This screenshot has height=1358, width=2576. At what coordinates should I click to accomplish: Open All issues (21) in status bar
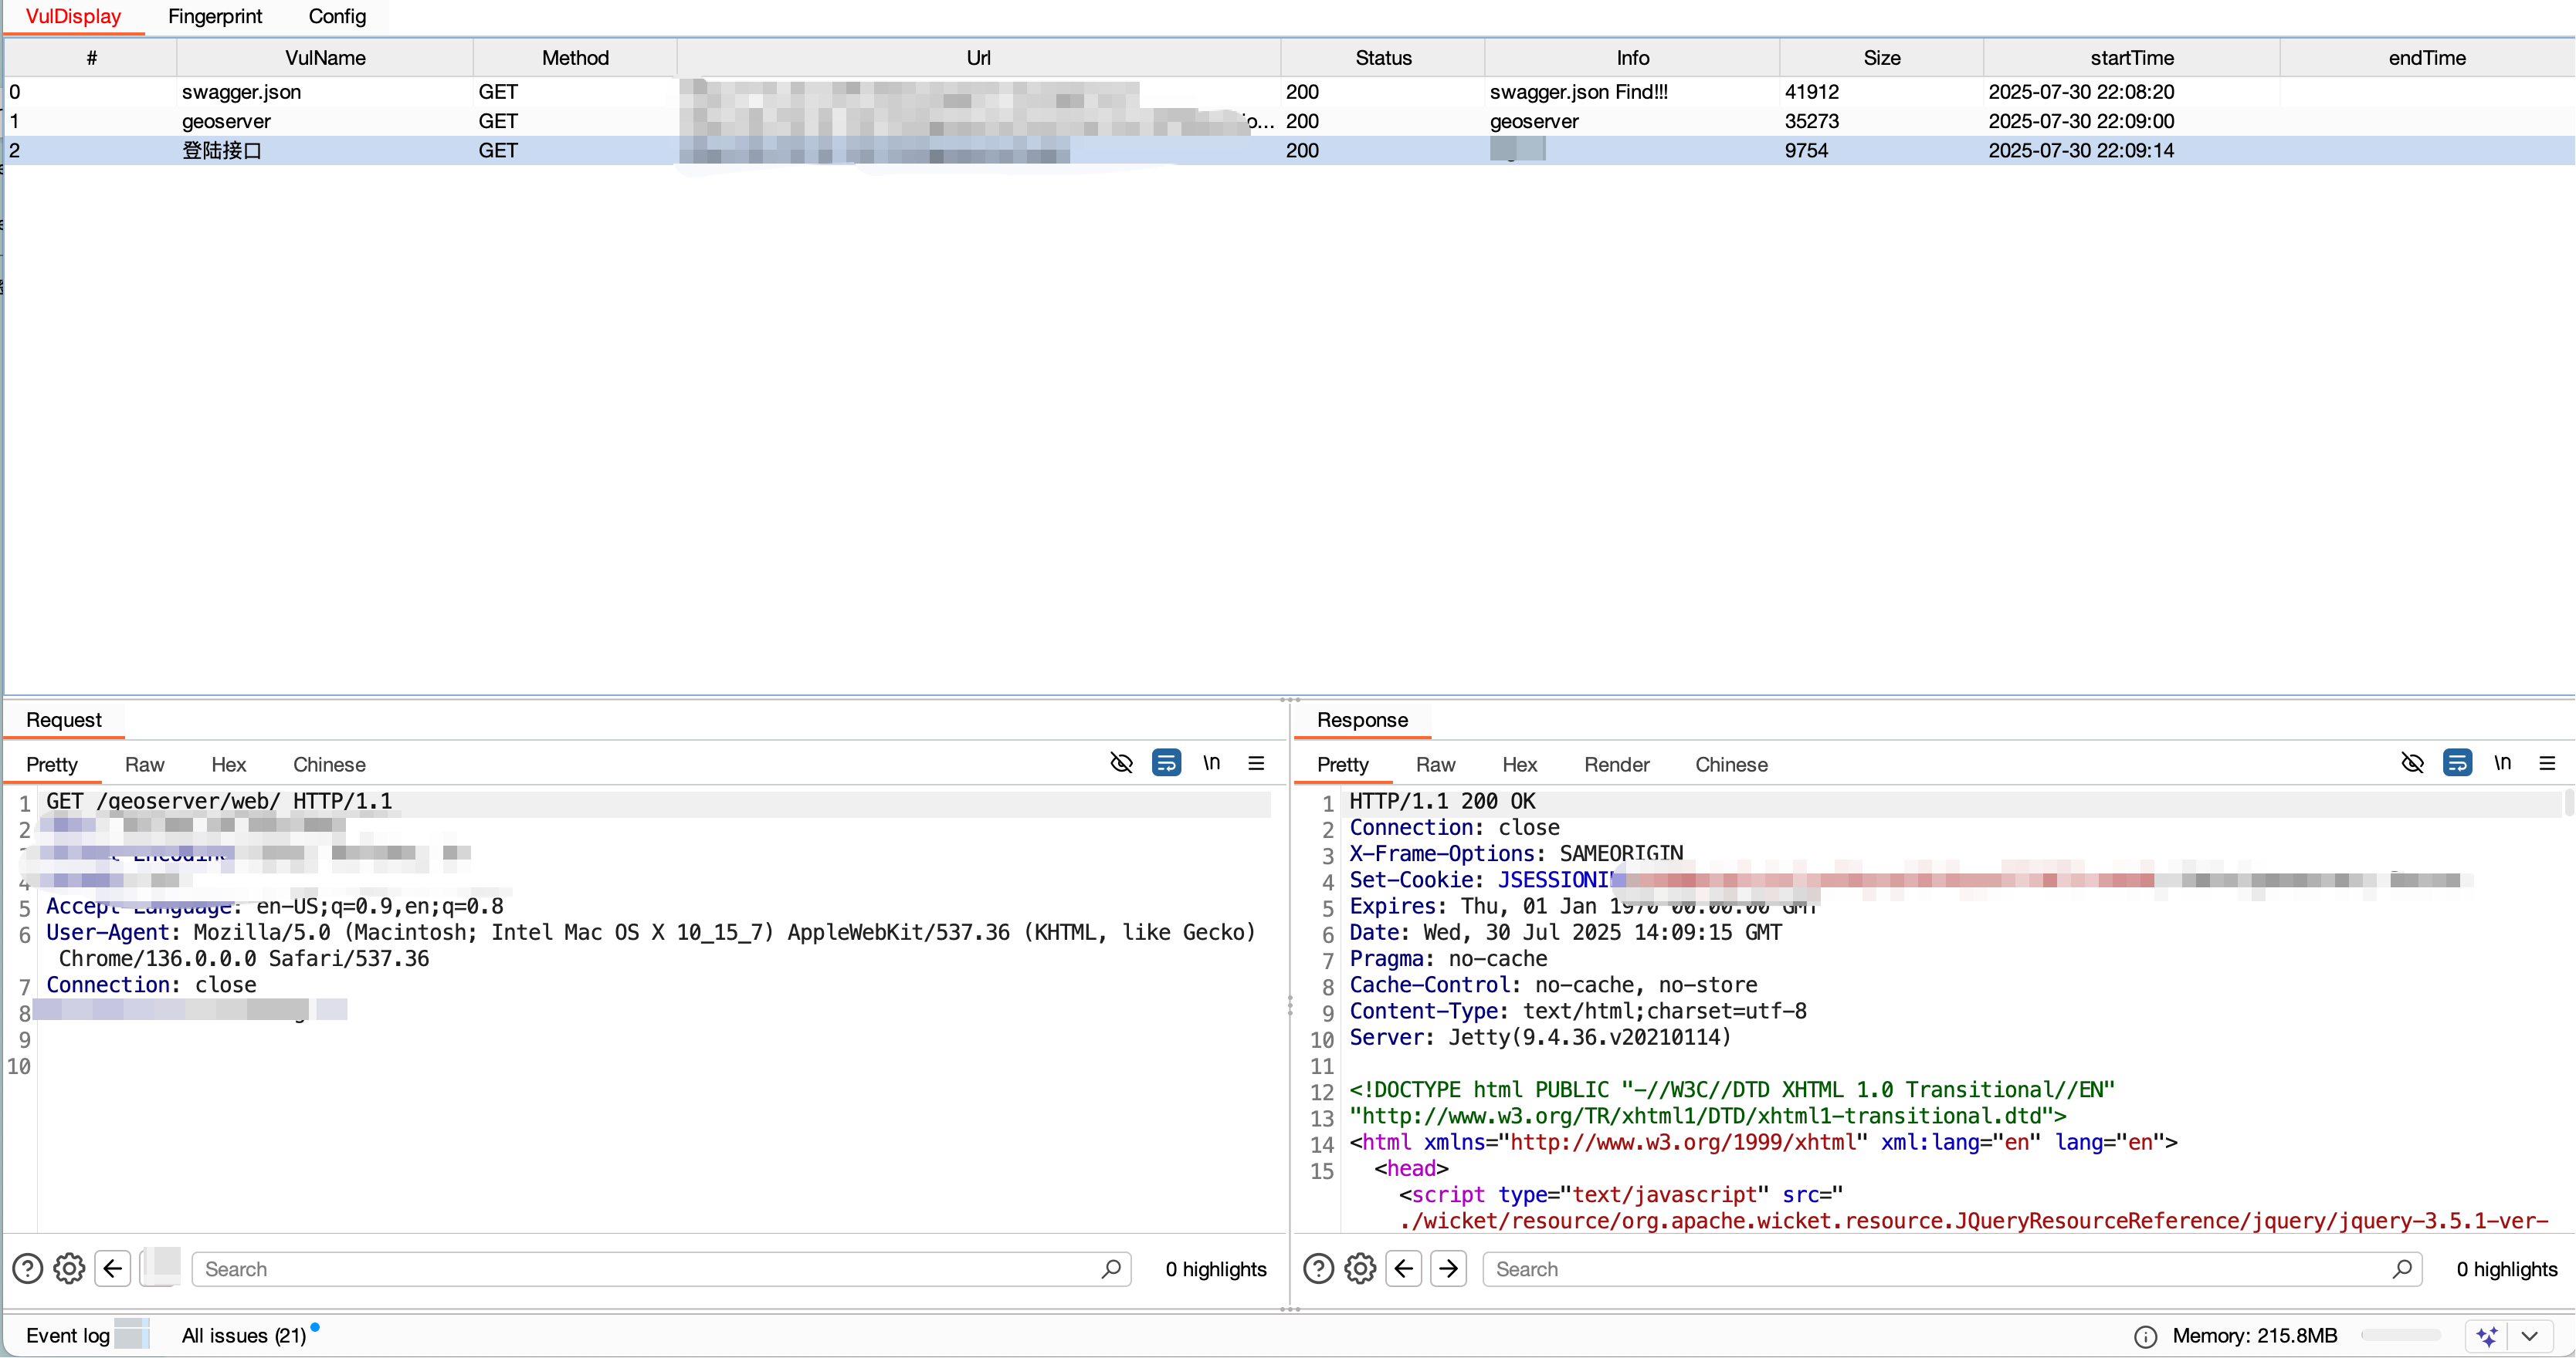tap(244, 1336)
